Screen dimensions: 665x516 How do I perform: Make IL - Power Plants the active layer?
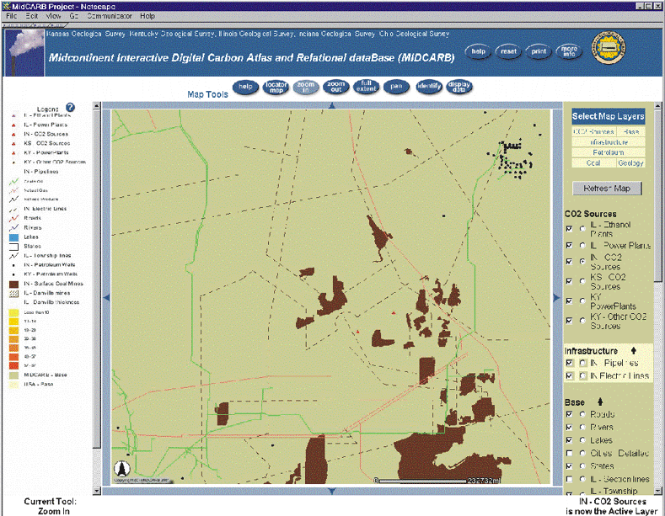point(582,245)
